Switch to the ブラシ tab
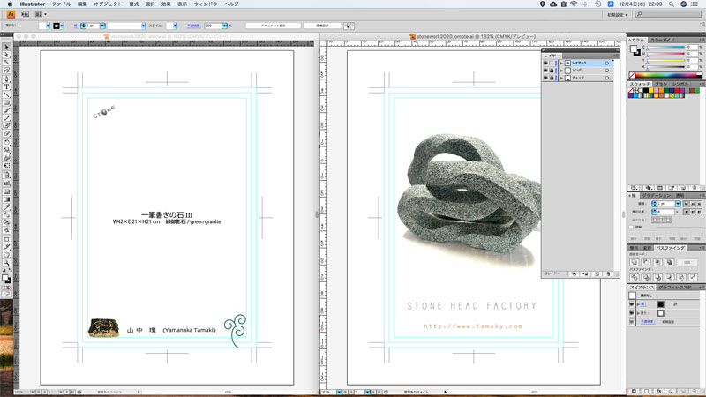Image resolution: width=706 pixels, height=397 pixels. point(662,84)
